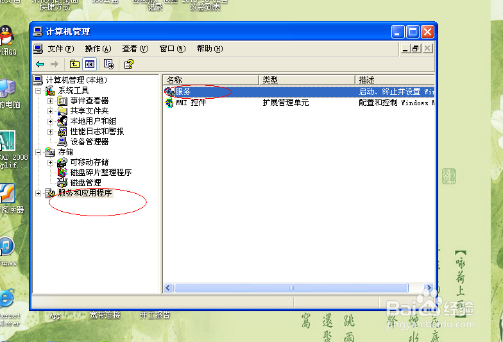The width and height of the screenshot is (503, 342).
Task: Open the 帮助(H) menu
Action: pos(210,49)
